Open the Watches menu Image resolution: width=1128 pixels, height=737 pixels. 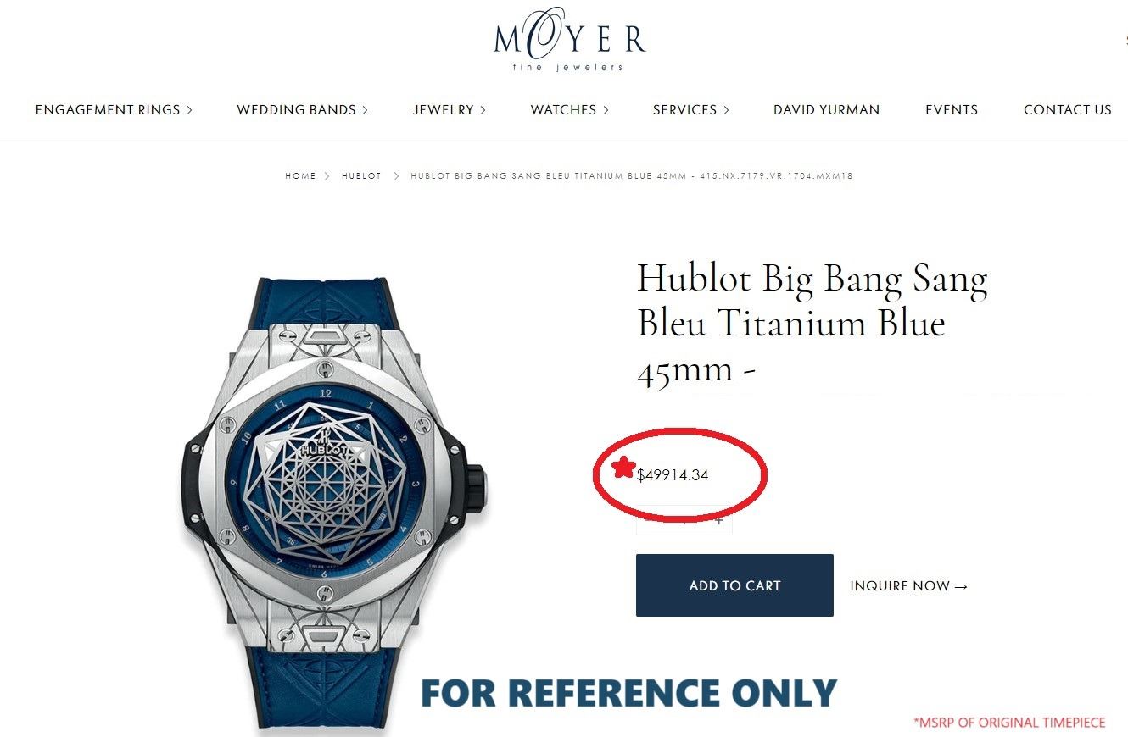point(569,109)
